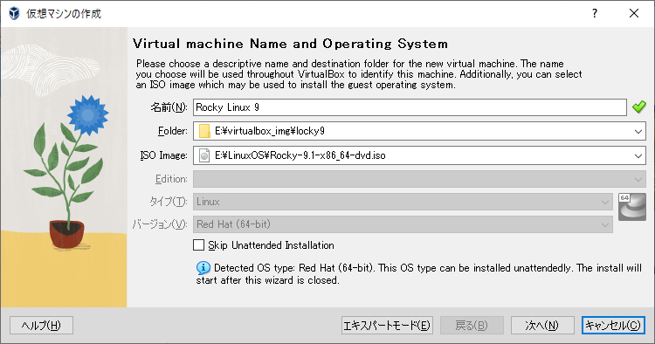Cancel the wizard with キャンセル(C)

coord(613,325)
